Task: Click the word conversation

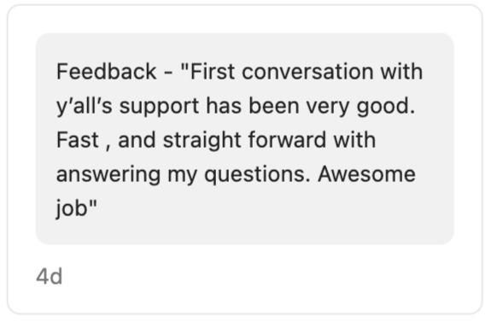Action: click(307, 72)
